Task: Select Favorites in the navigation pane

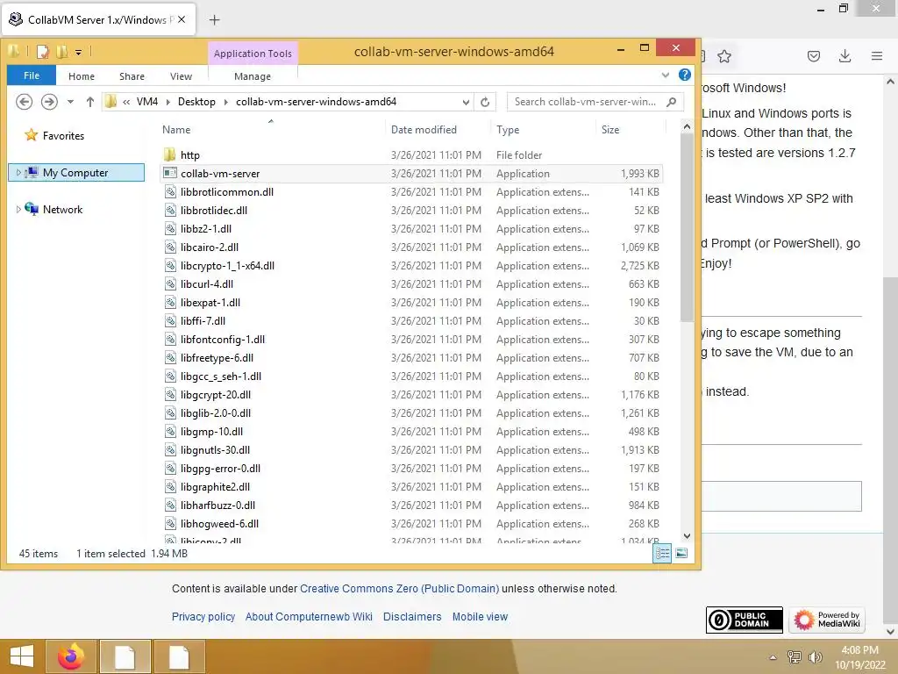Action: (63, 136)
